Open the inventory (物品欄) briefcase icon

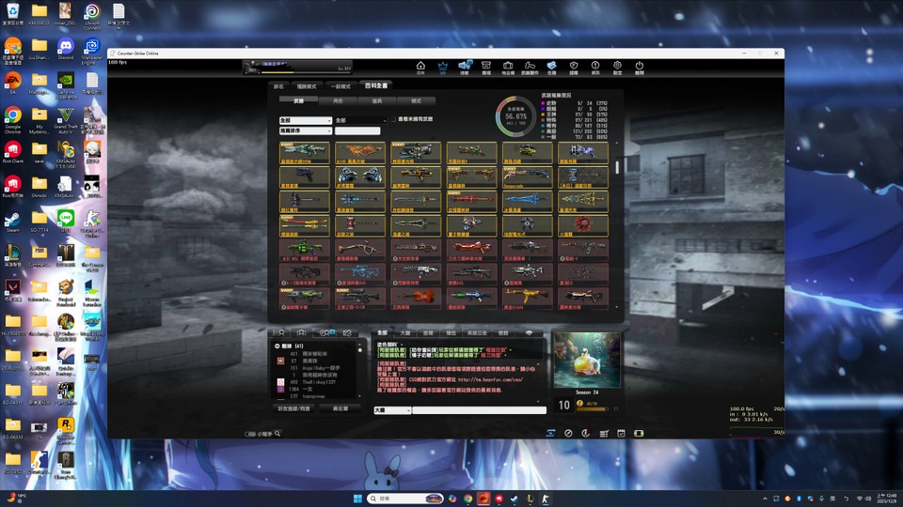508,68
